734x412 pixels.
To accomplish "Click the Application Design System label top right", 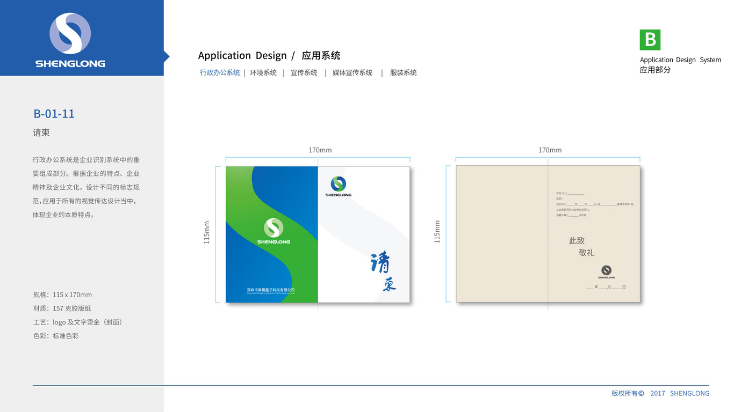I will [x=680, y=60].
